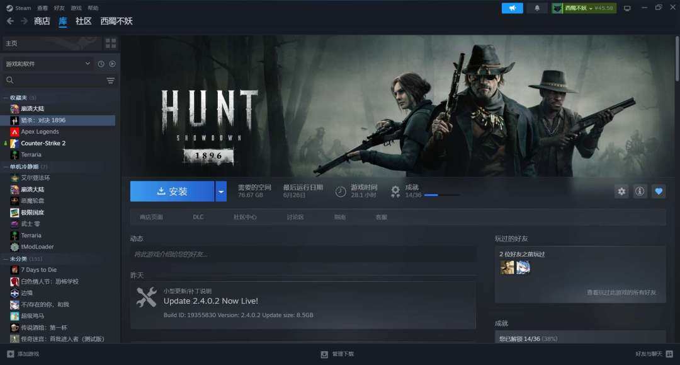Toggle the favorite heart for this game
This screenshot has width=680, height=365.
(x=659, y=191)
